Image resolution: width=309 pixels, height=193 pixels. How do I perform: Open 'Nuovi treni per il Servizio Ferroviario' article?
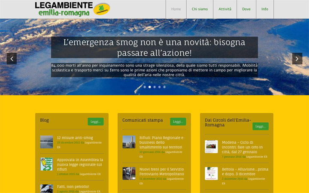(162, 172)
